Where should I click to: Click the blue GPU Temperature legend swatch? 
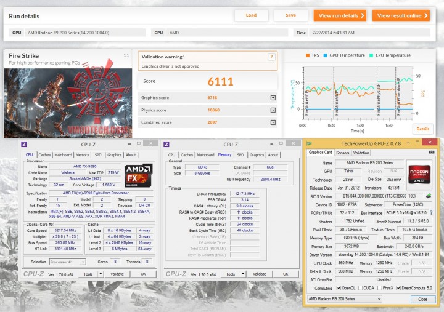tap(325, 55)
